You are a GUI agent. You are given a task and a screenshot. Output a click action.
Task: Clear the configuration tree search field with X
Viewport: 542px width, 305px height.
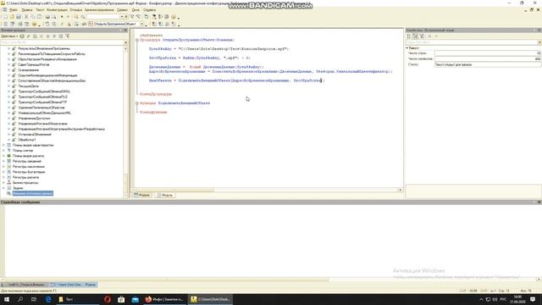coord(125,42)
